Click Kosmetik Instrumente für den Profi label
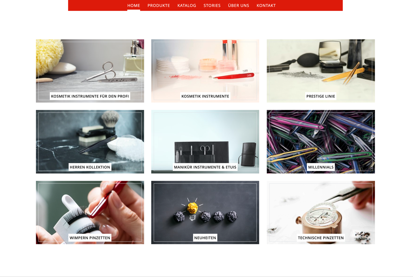 pyautogui.click(x=90, y=96)
